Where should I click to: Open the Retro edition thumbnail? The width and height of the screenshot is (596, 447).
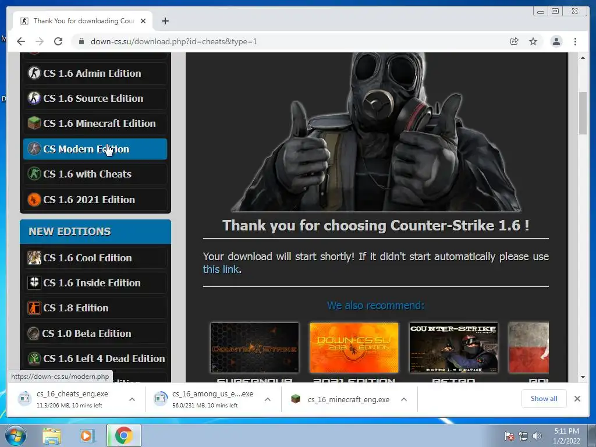453,347
